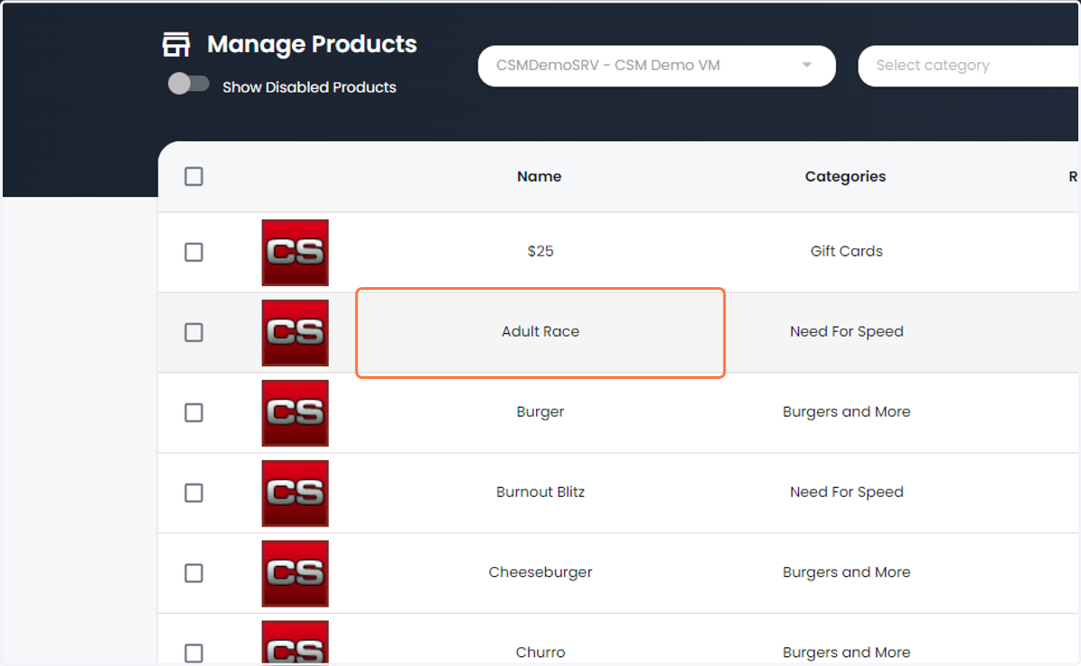Click Need For Speed in Burnout Blitz row
1081x666 pixels.
coord(847,491)
